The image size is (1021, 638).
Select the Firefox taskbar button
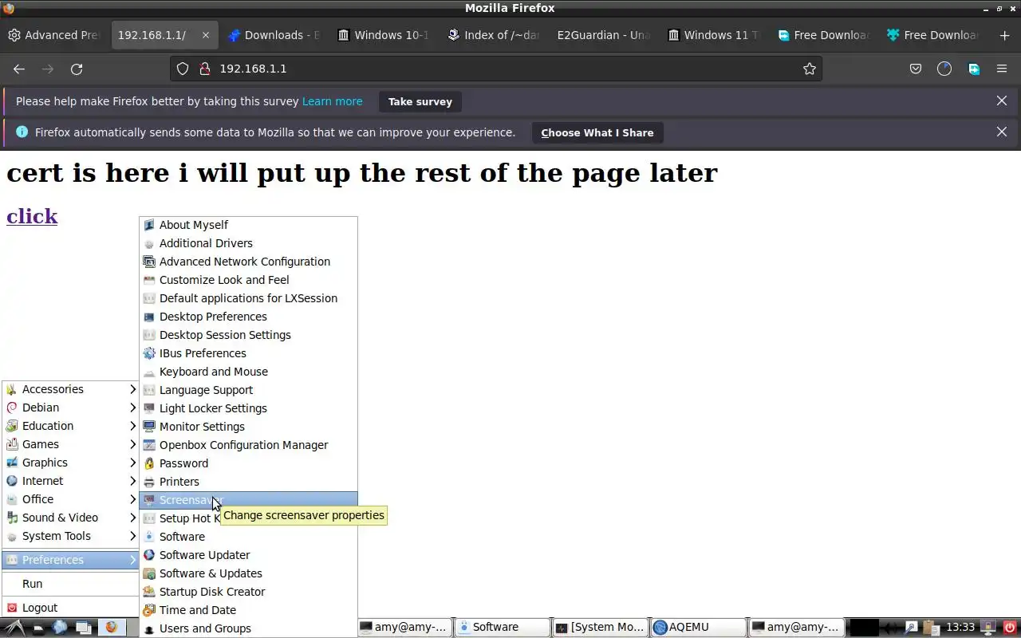tap(111, 628)
